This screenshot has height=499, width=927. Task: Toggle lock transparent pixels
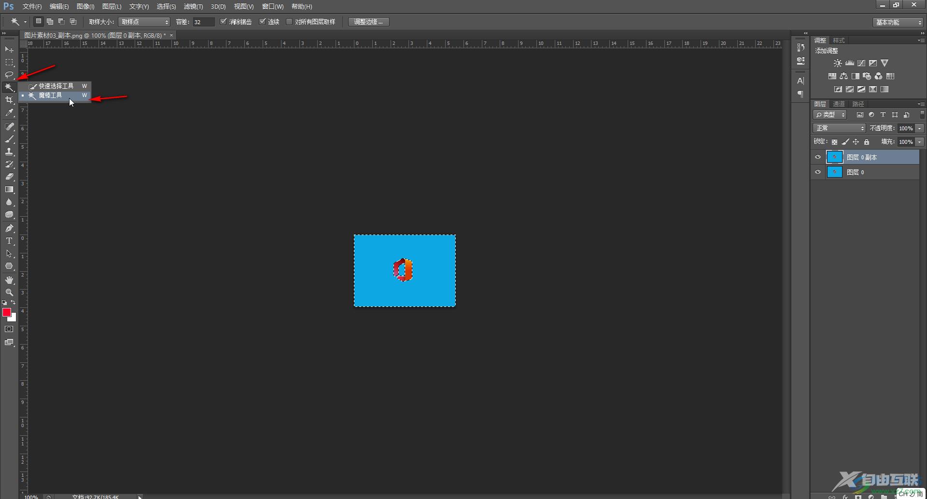click(x=834, y=142)
